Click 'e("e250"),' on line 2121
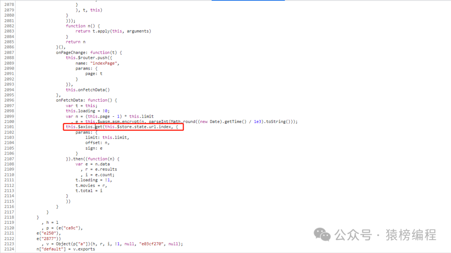The height and width of the screenshot is (253, 451). point(49,233)
